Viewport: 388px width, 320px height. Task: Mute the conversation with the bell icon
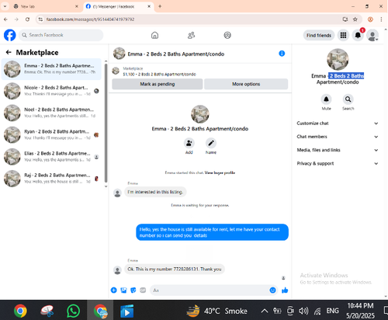coord(326,99)
